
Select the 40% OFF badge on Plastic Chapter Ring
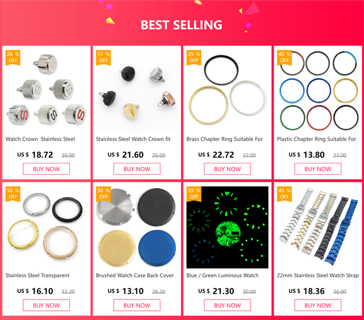284,58
